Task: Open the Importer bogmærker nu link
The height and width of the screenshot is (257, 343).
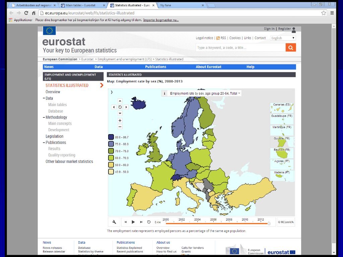Action: [161, 20]
